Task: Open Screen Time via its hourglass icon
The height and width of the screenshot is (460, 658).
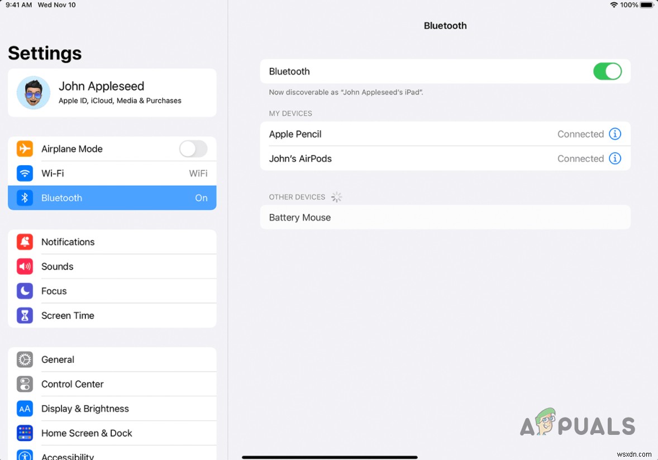Action: click(25, 315)
